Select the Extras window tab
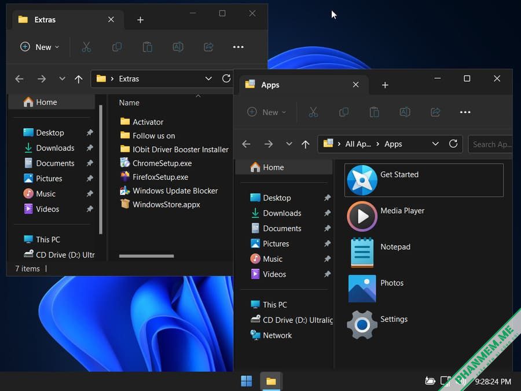521x391 pixels. coord(68,20)
